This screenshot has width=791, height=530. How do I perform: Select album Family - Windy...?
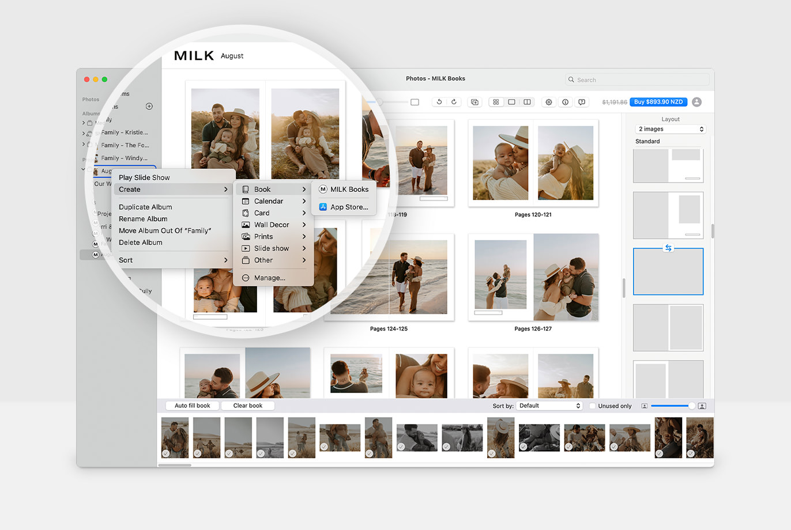(x=125, y=158)
